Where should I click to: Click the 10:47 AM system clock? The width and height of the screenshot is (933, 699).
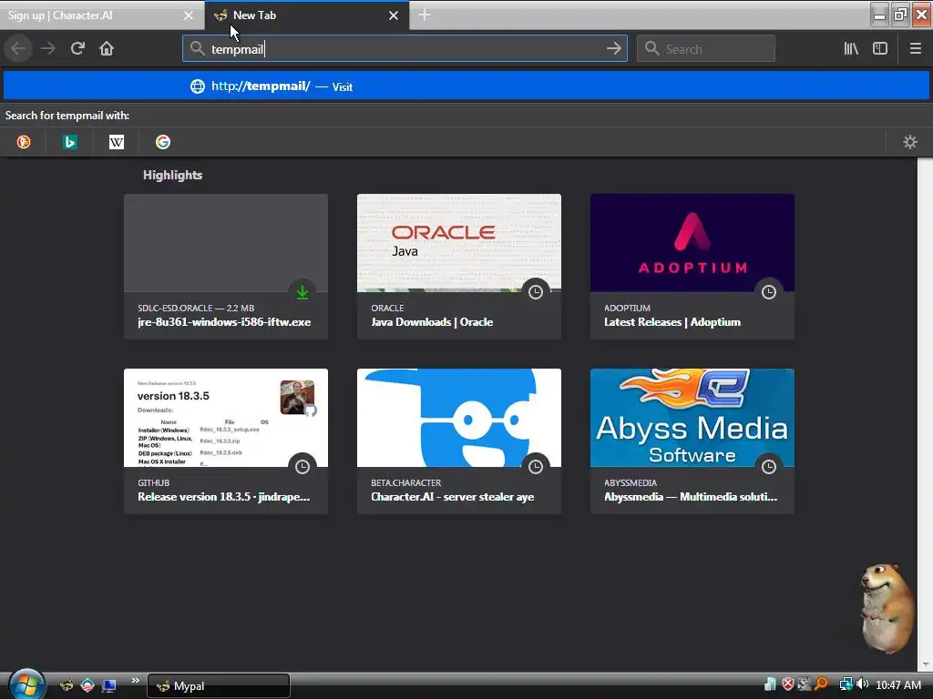(897, 684)
